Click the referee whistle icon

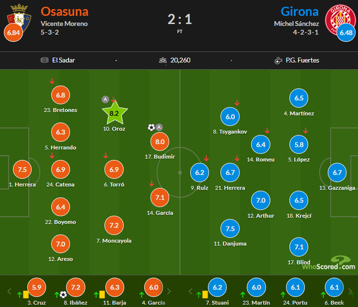pyautogui.click(x=278, y=60)
